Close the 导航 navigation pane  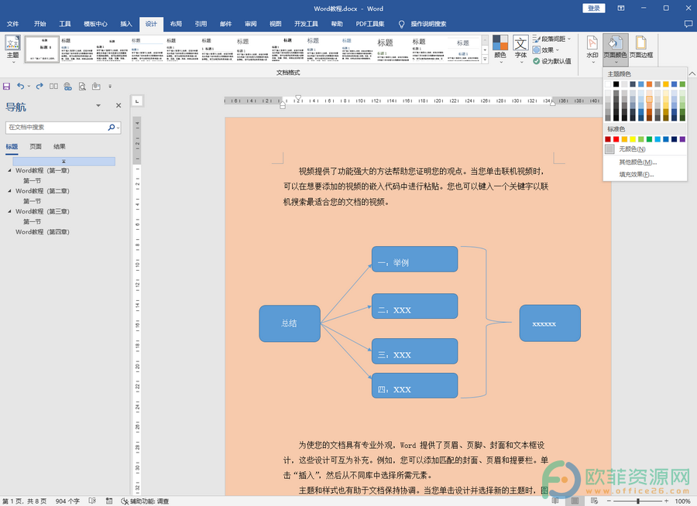118,105
